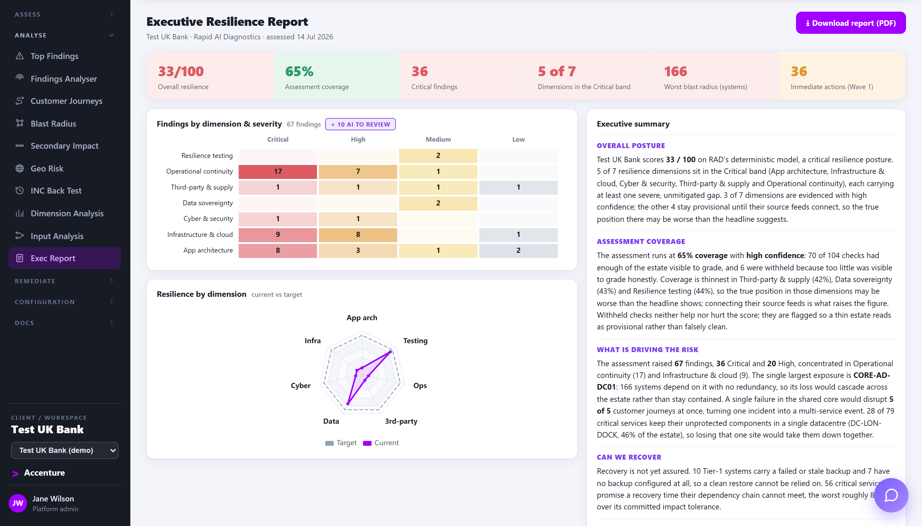Click the Secondary Impact dots icon
The width and height of the screenshot is (922, 526).
coord(19,146)
